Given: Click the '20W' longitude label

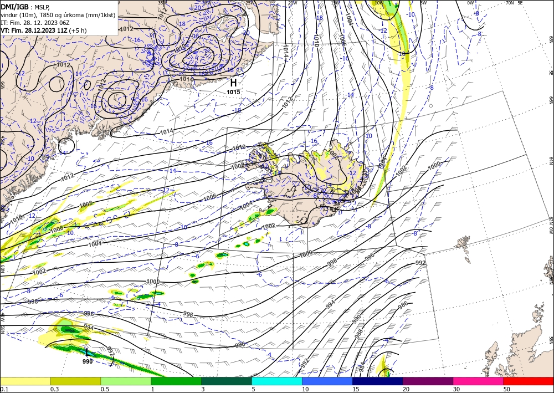Looking at the screenshot, I should tap(293, 3).
